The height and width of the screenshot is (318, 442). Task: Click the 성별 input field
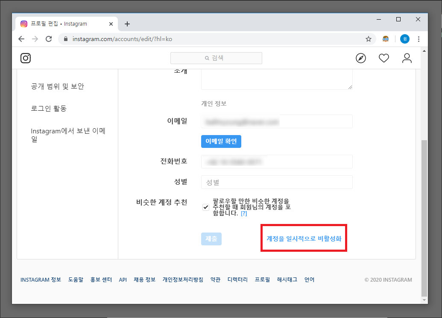click(x=277, y=182)
